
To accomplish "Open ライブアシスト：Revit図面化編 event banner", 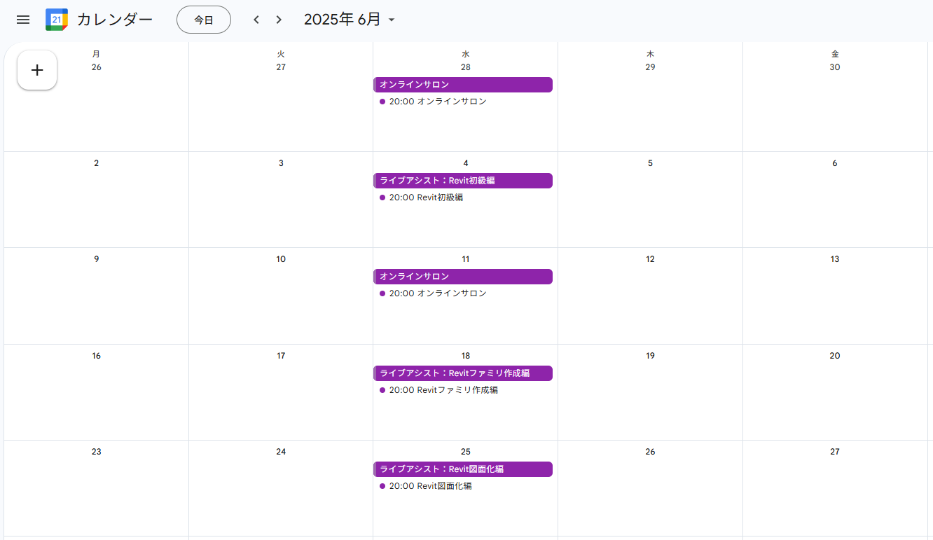I will tap(463, 469).
